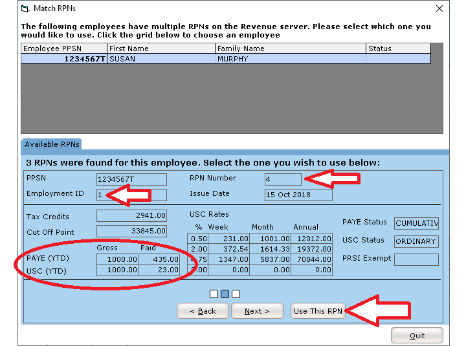Click the PRSI Exempt field
This screenshot has width=466, height=346.
[x=416, y=259]
